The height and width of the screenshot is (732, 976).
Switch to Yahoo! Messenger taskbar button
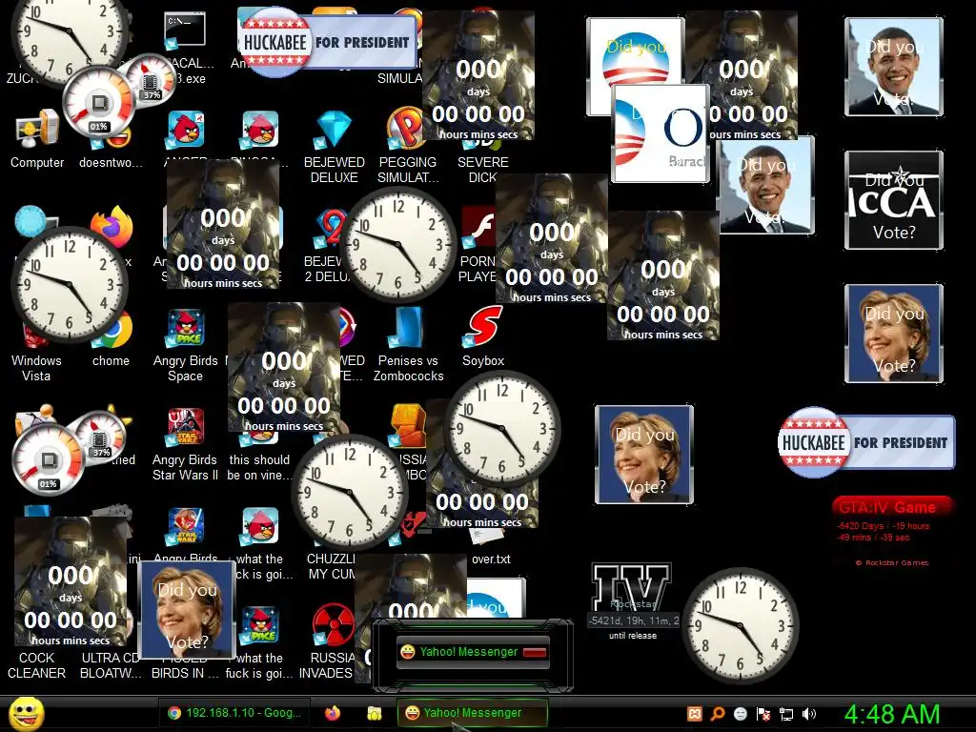(472, 713)
